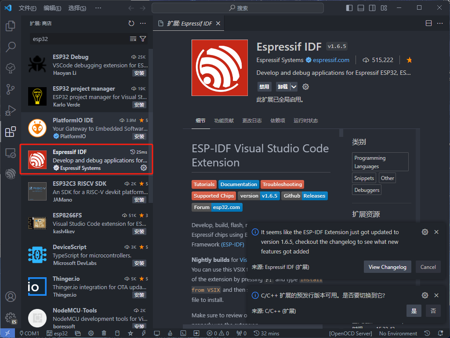Click the esp32 extension search field
The height and width of the screenshot is (338, 450).
[x=80, y=39]
